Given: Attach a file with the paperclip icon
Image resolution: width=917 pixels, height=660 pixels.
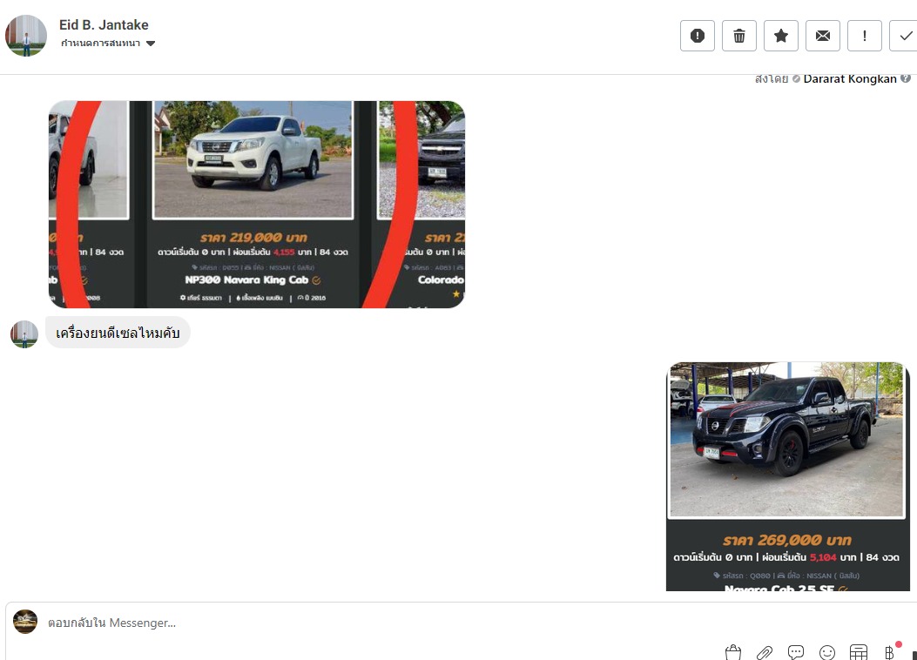Looking at the screenshot, I should [x=765, y=652].
